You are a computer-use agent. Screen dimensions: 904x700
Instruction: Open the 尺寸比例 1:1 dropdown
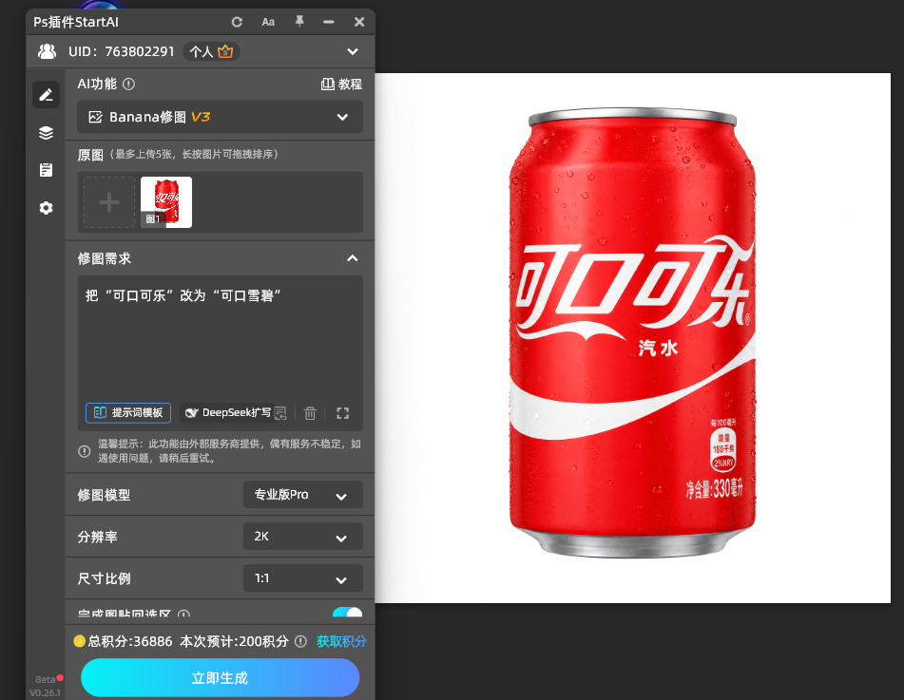click(302, 577)
